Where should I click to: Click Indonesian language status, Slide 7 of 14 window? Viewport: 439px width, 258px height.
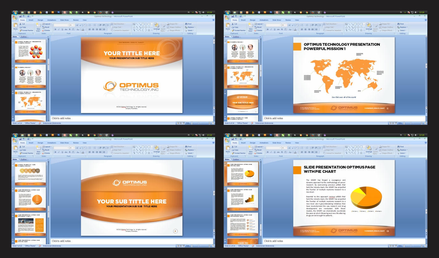[x=52, y=246]
